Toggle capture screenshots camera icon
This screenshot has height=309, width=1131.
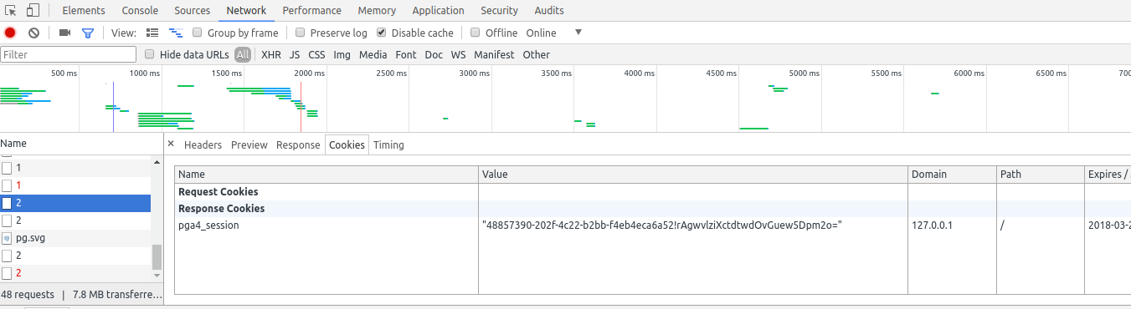64,33
